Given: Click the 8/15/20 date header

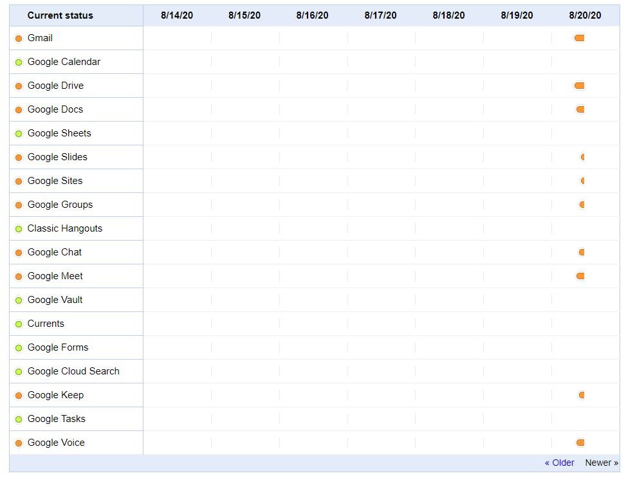Looking at the screenshot, I should (x=244, y=15).
